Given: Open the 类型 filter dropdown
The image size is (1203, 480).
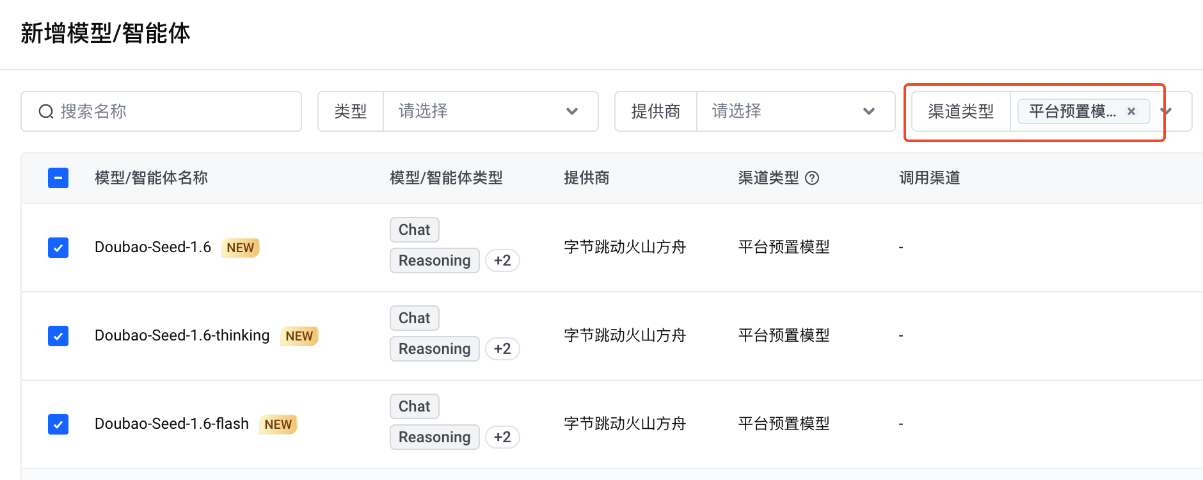Looking at the screenshot, I should click(490, 111).
